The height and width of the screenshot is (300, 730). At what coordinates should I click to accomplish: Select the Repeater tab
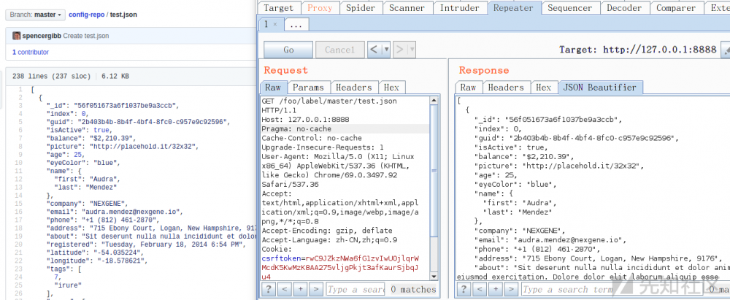(x=513, y=7)
